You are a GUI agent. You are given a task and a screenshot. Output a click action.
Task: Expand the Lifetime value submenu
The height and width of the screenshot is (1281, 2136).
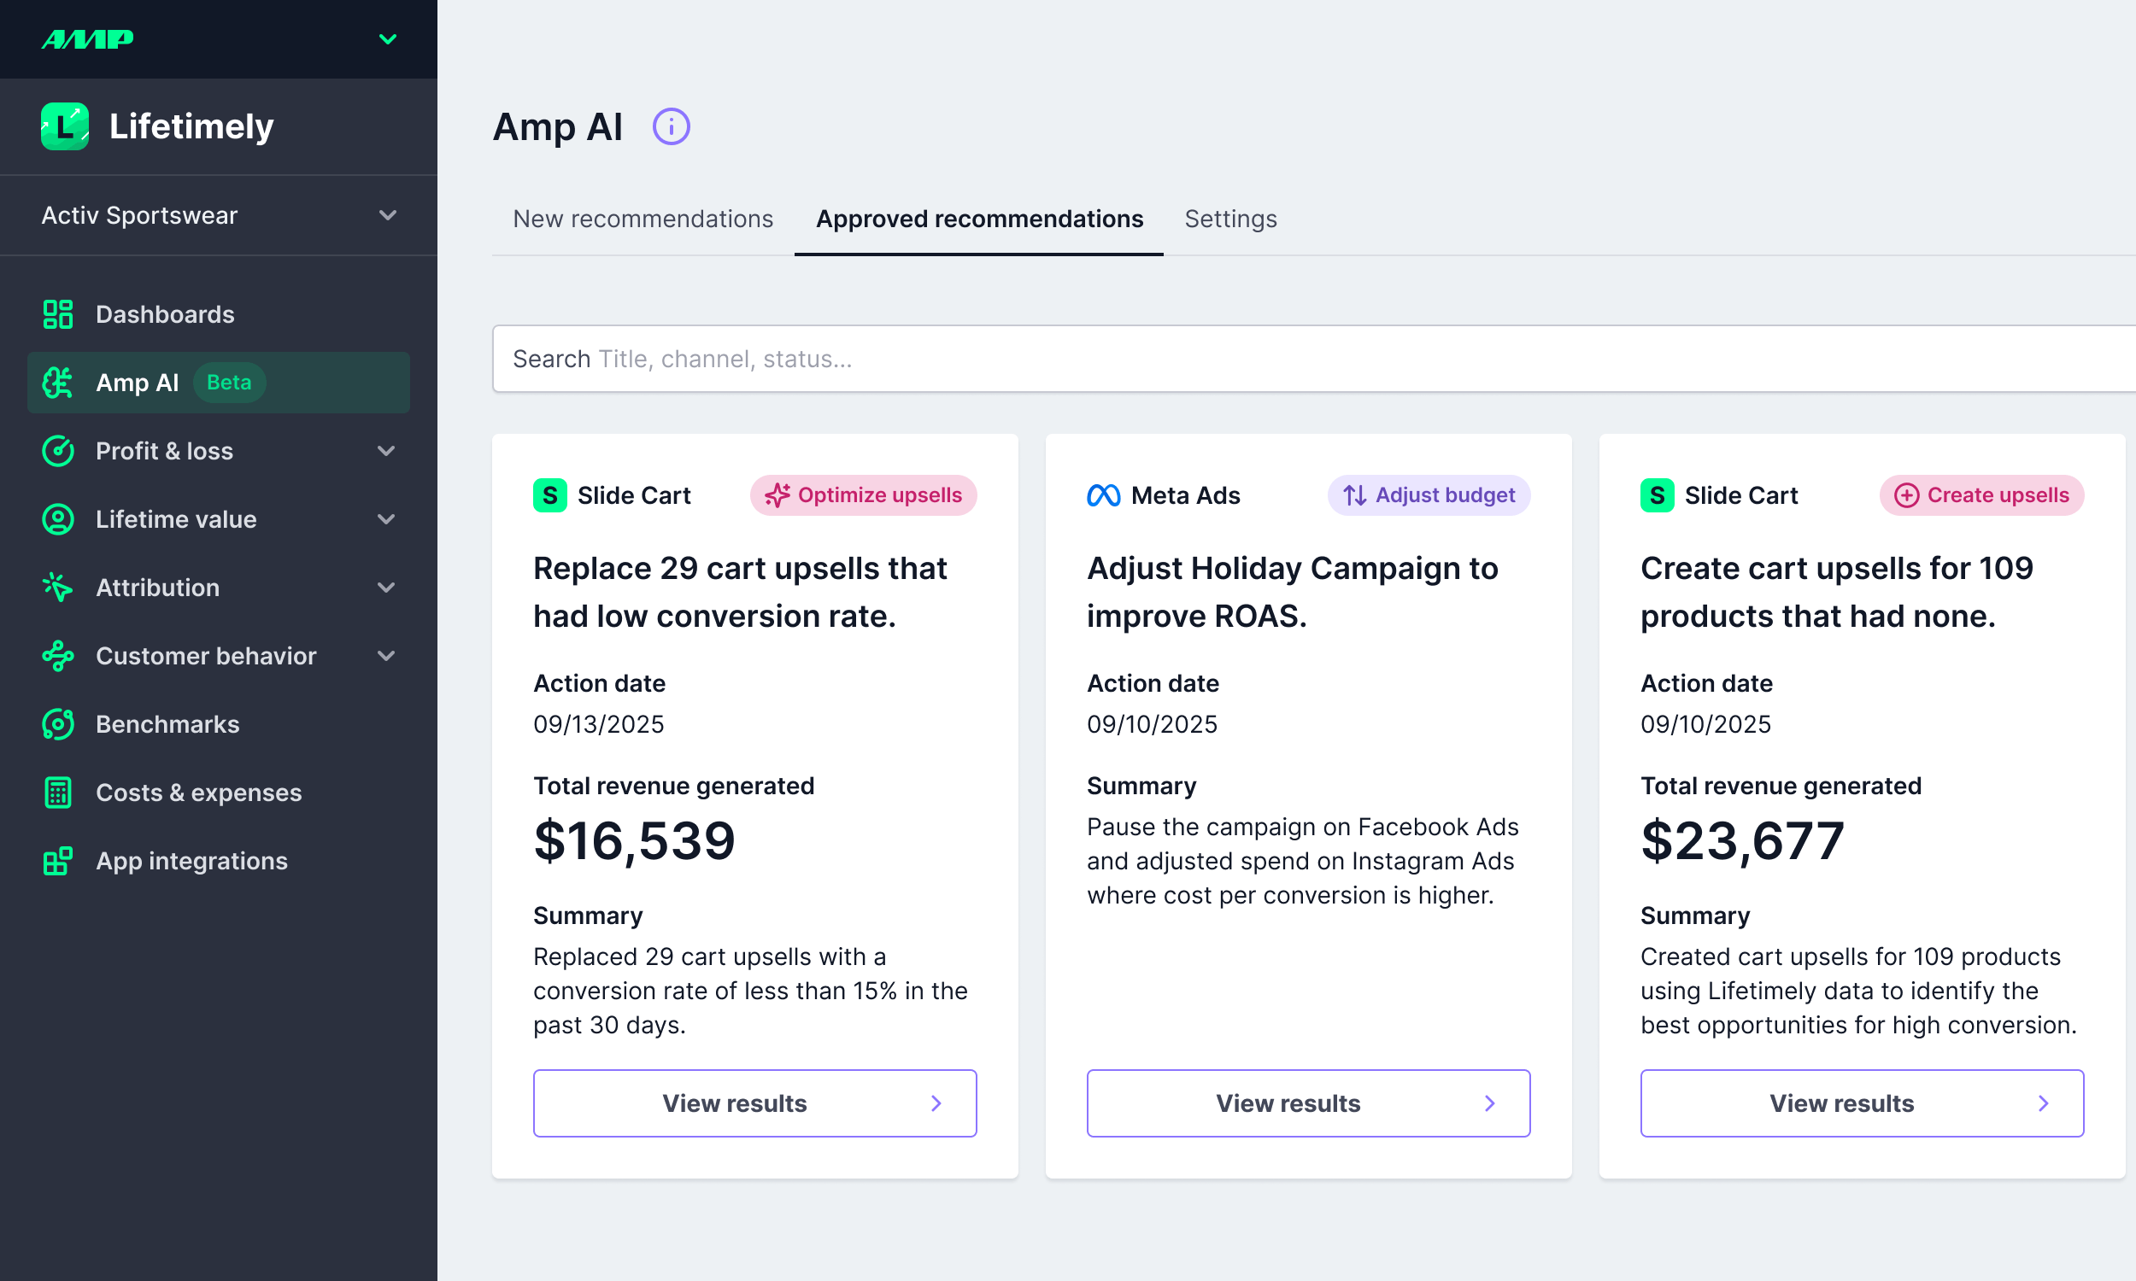(x=386, y=518)
